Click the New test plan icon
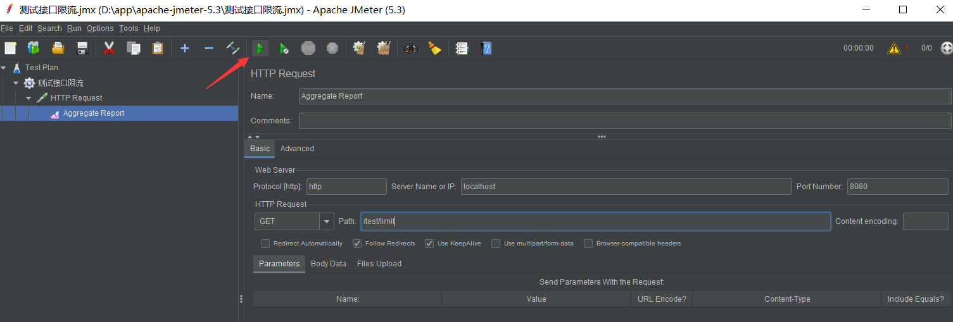This screenshot has height=322, width=953. [x=10, y=48]
